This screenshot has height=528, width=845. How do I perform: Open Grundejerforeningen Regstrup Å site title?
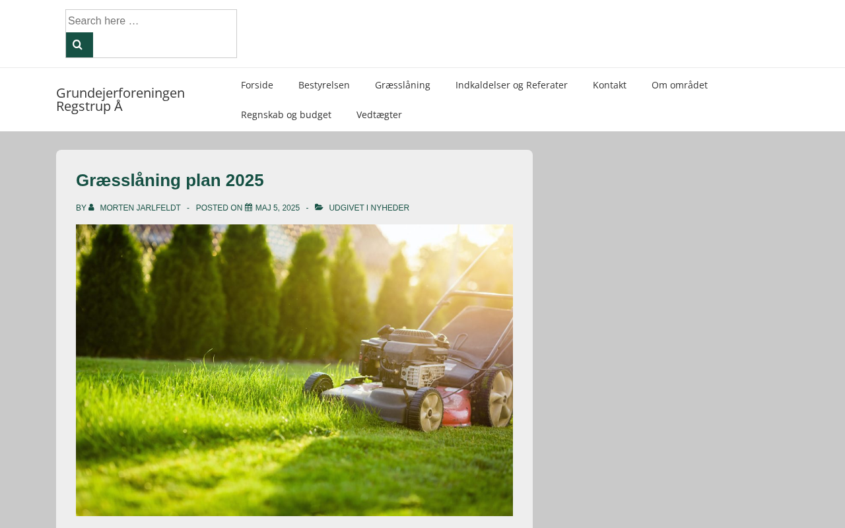pyautogui.click(x=120, y=100)
